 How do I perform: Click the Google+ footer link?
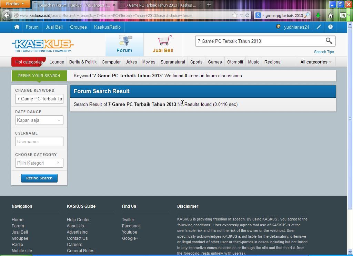tap(130, 238)
